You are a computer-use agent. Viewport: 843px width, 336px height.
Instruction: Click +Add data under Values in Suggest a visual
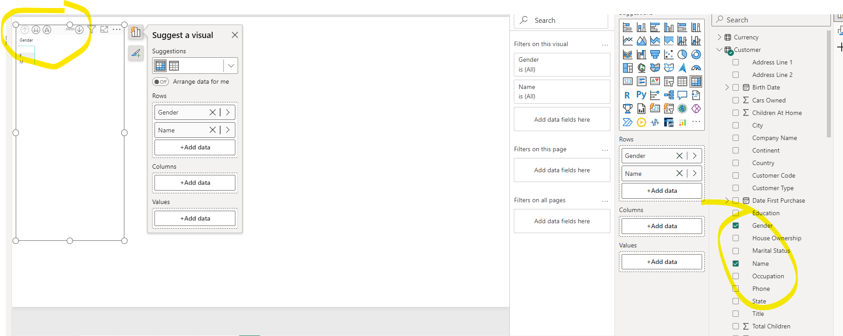click(x=195, y=218)
